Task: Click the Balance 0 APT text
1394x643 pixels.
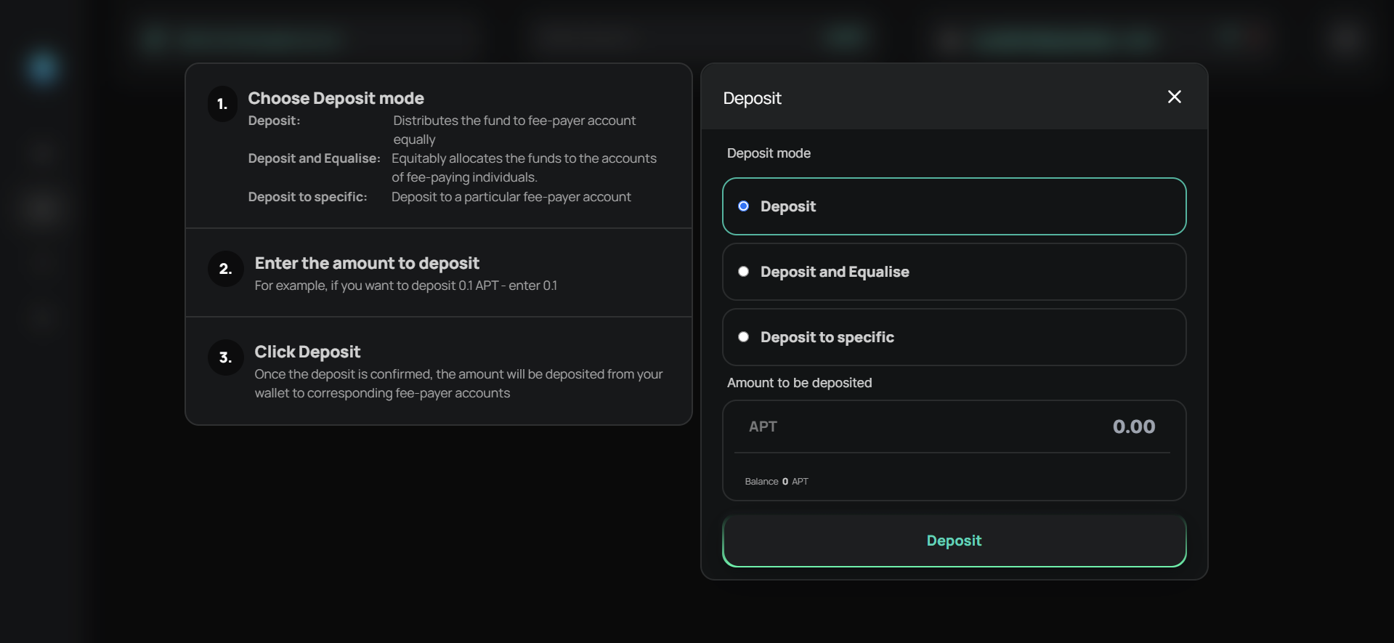Action: click(x=776, y=482)
